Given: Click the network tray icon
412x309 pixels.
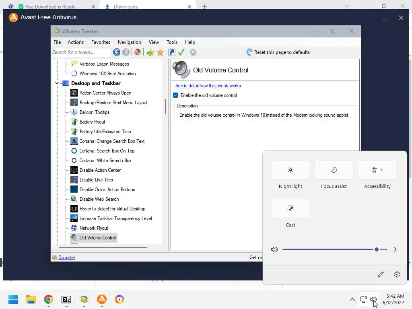Looking at the screenshot, I should click(364, 299).
